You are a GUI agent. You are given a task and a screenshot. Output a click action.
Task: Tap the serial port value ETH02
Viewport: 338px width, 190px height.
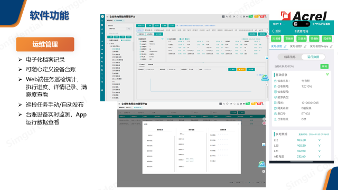click(306, 114)
